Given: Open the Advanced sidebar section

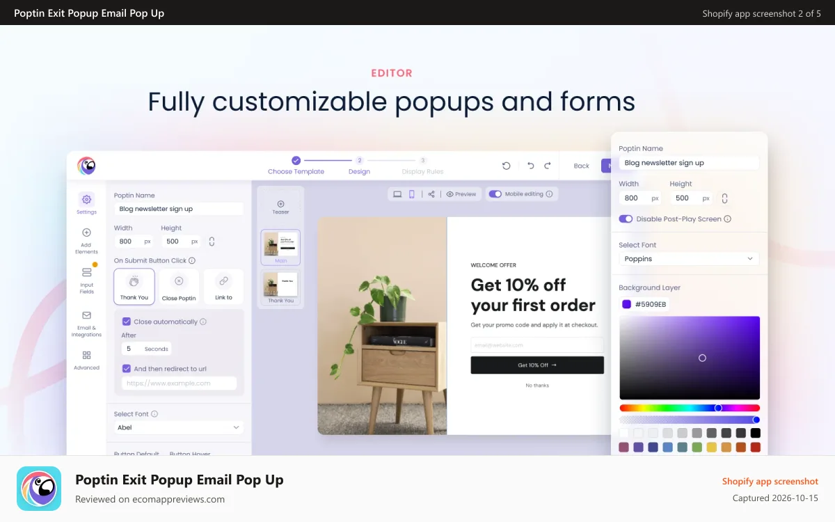Looking at the screenshot, I should click(86, 360).
